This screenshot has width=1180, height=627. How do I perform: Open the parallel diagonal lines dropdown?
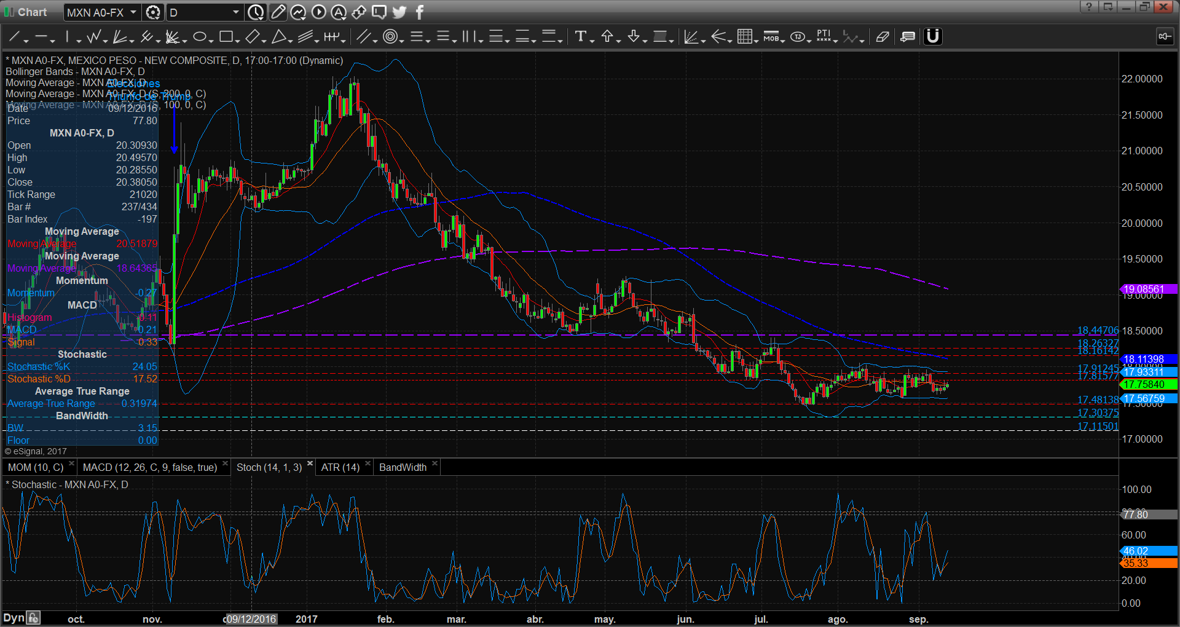click(375, 40)
